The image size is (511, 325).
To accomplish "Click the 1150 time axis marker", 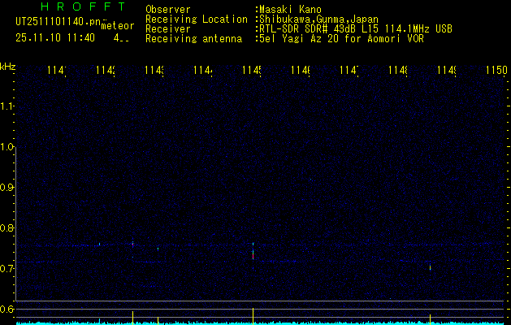I will coord(496,71).
